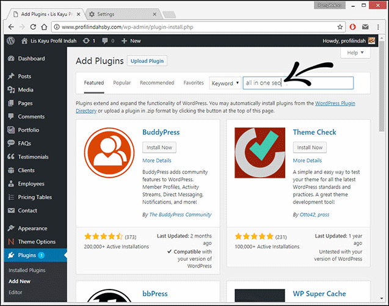Open the Testimonials menu
389x306 pixels.
click(33, 157)
